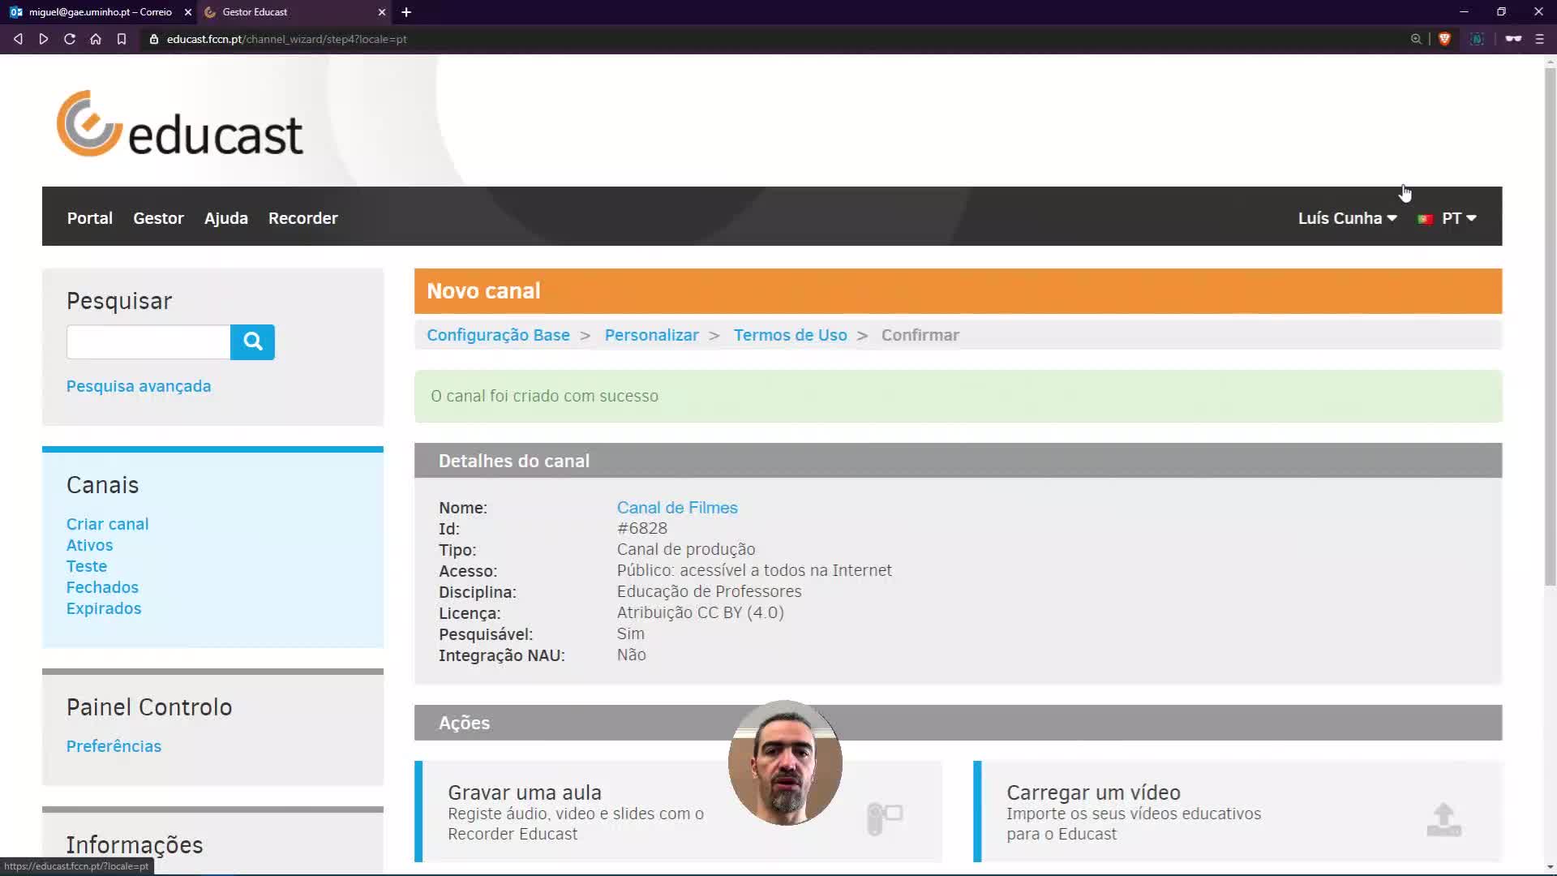The image size is (1557, 876).
Task: Bookmark this page via bookmark icon
Action: 122,39
